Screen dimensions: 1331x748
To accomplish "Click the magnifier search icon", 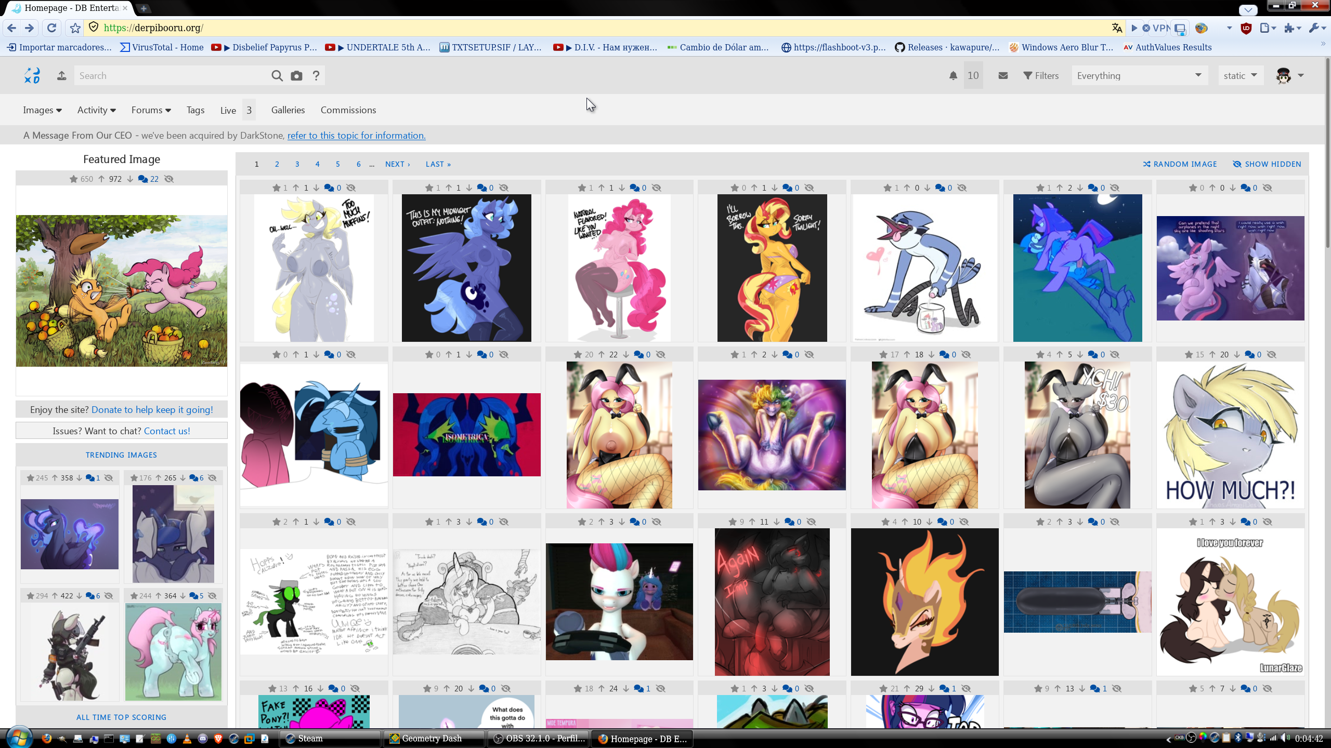I will (x=277, y=76).
